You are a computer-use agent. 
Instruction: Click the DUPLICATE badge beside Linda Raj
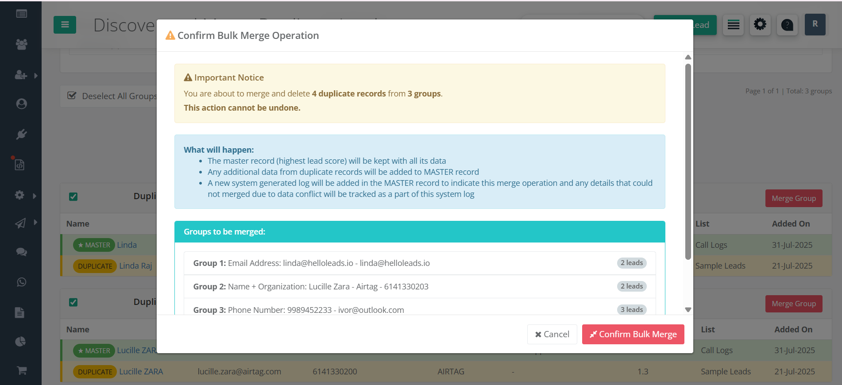point(95,266)
